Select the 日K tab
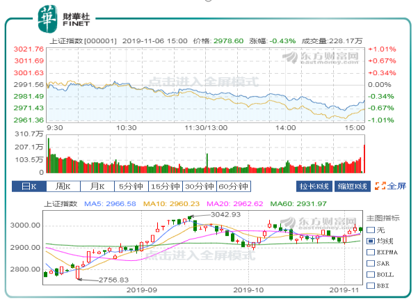This screenshot has height=302, width=418. click(x=28, y=186)
